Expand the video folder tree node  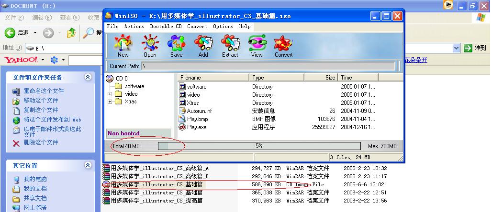coord(110,94)
